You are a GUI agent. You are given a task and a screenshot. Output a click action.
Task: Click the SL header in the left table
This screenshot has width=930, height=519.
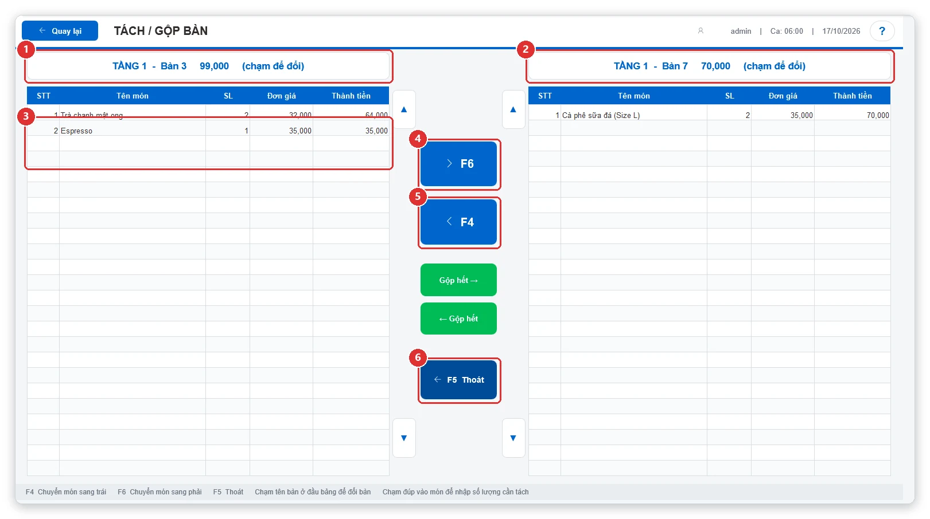(228, 96)
